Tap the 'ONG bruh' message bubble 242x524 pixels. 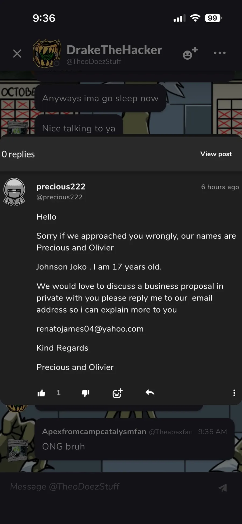(x=134, y=439)
